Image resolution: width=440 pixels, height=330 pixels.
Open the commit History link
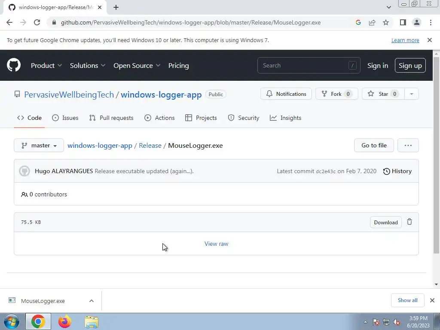tap(397, 171)
